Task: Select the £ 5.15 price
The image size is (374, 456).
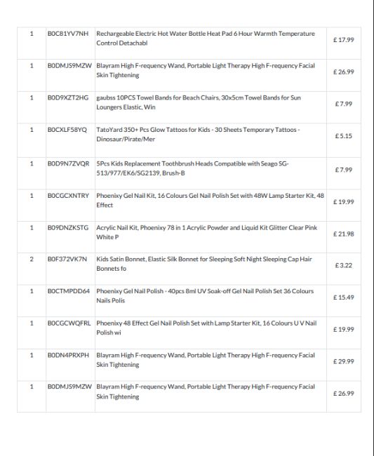Action: click(343, 136)
